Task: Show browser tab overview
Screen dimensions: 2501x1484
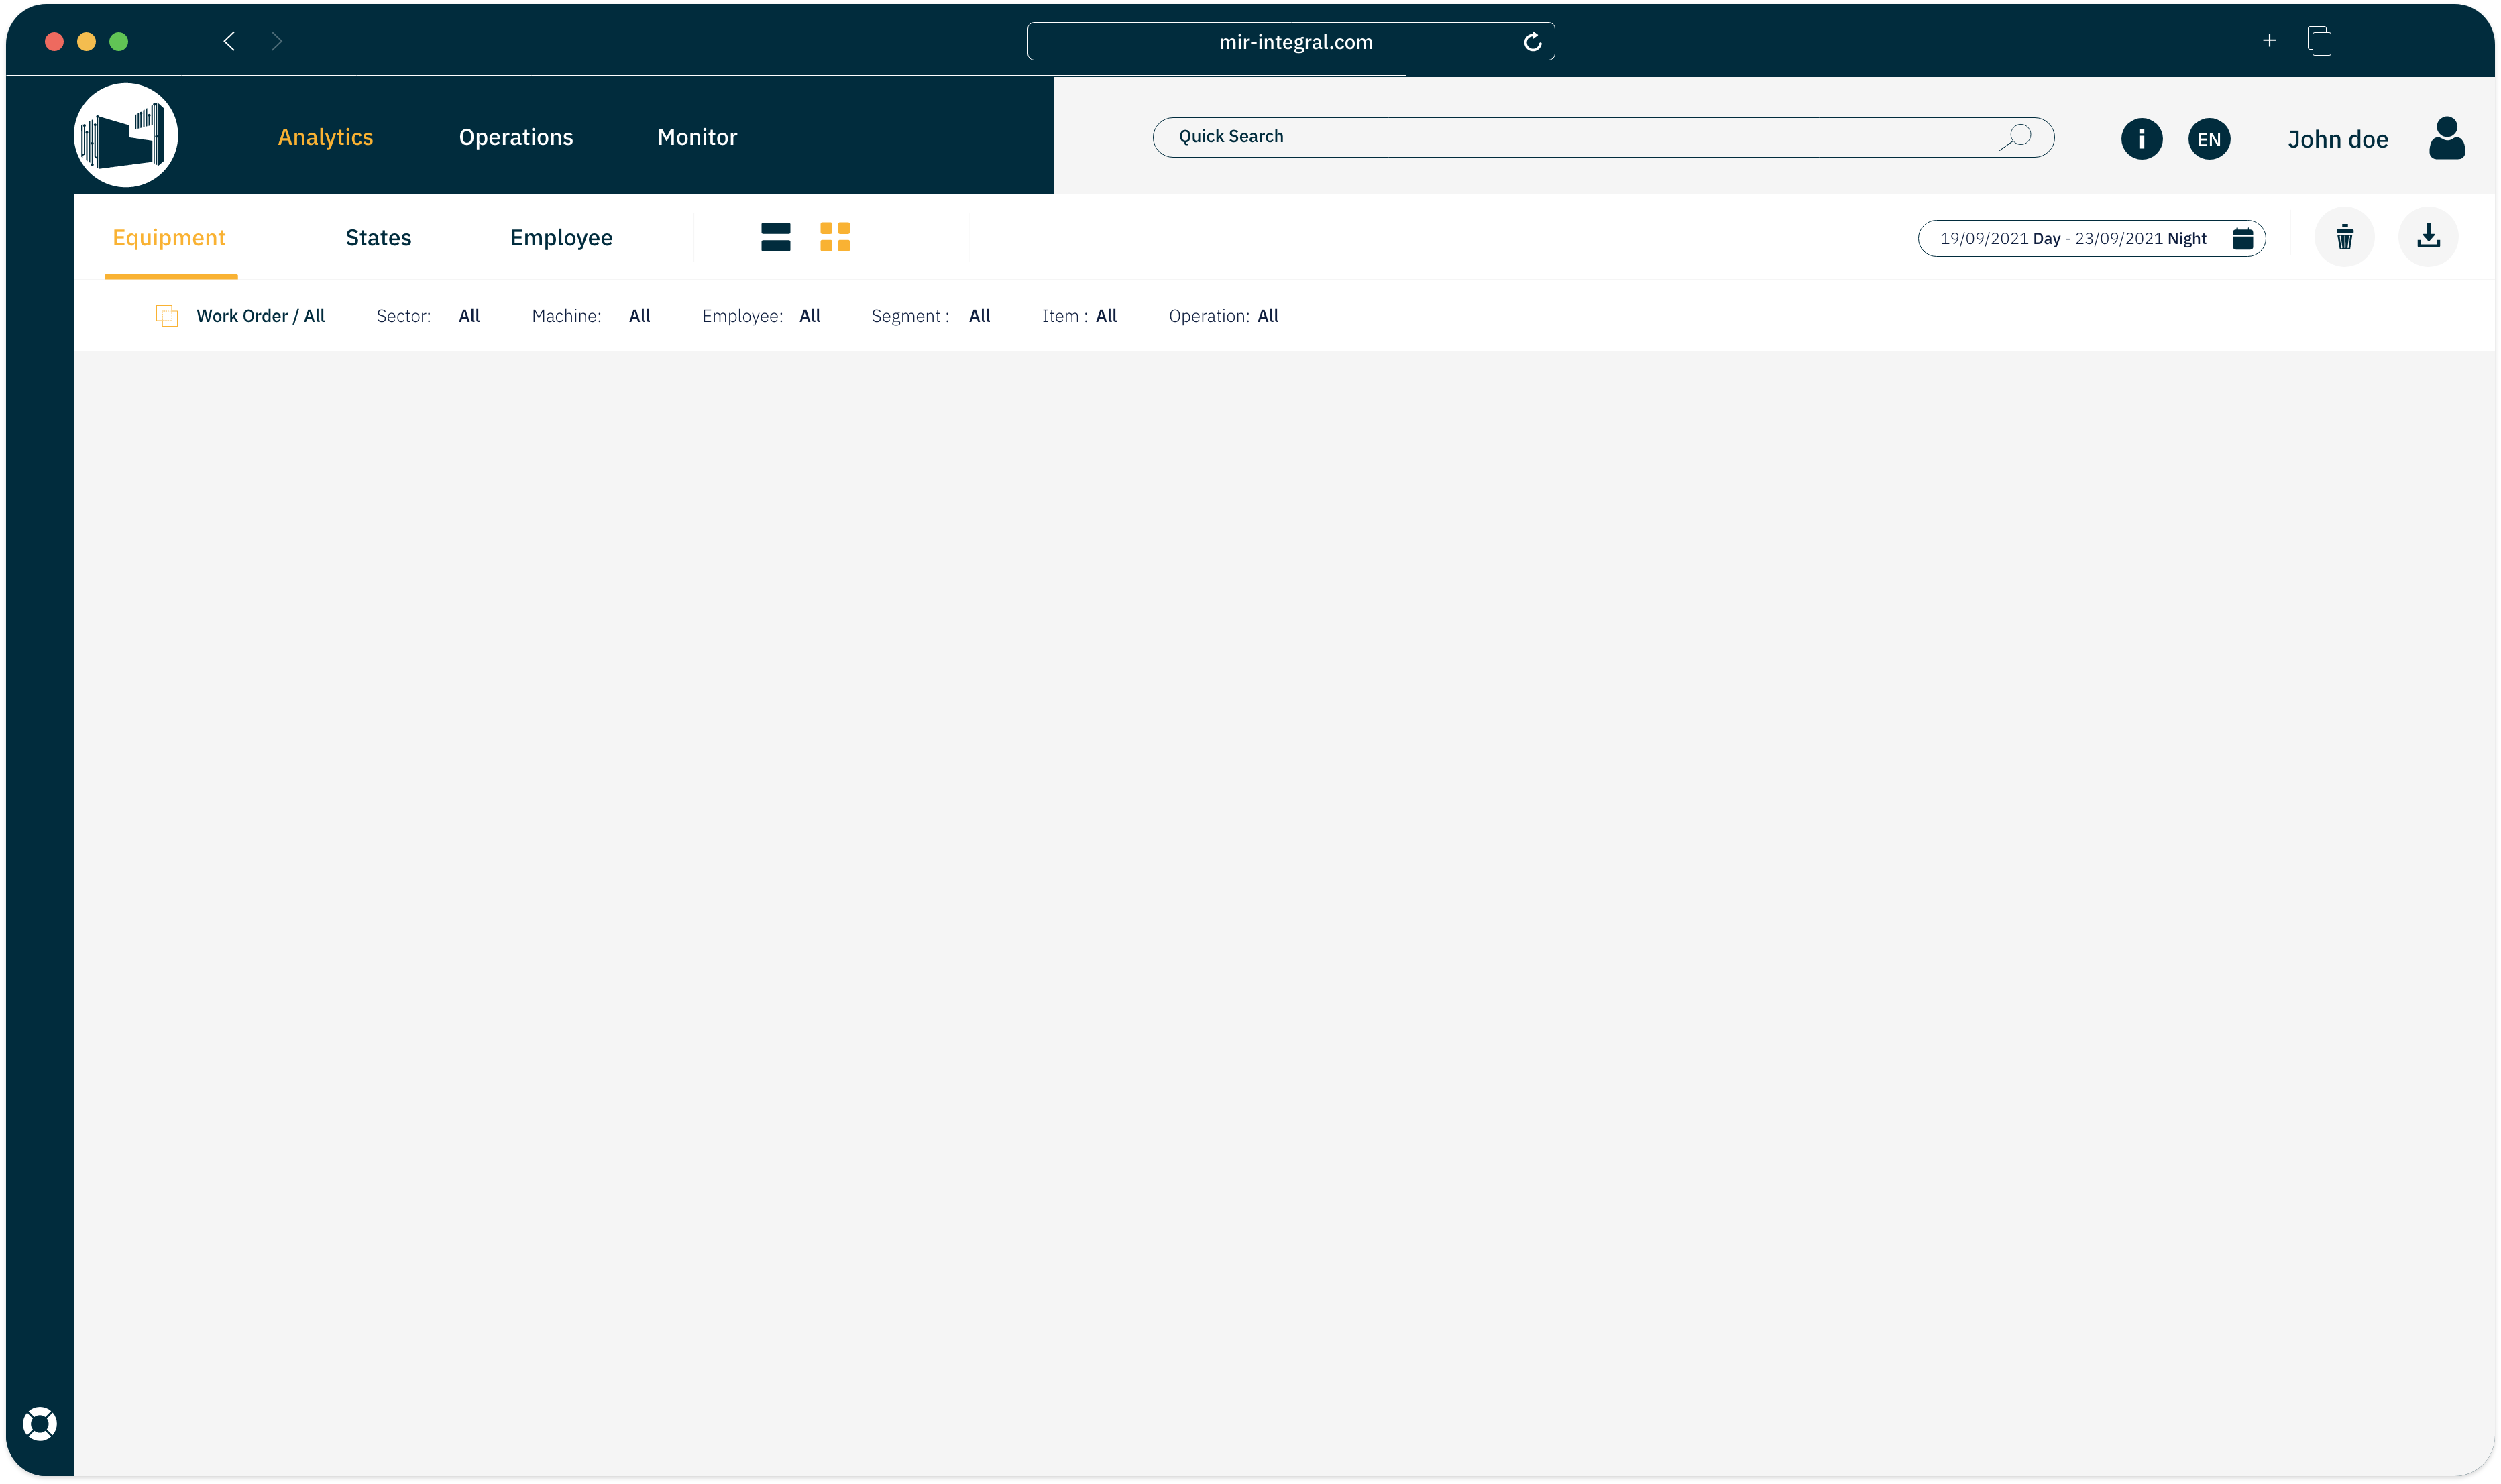Action: coord(2319,41)
